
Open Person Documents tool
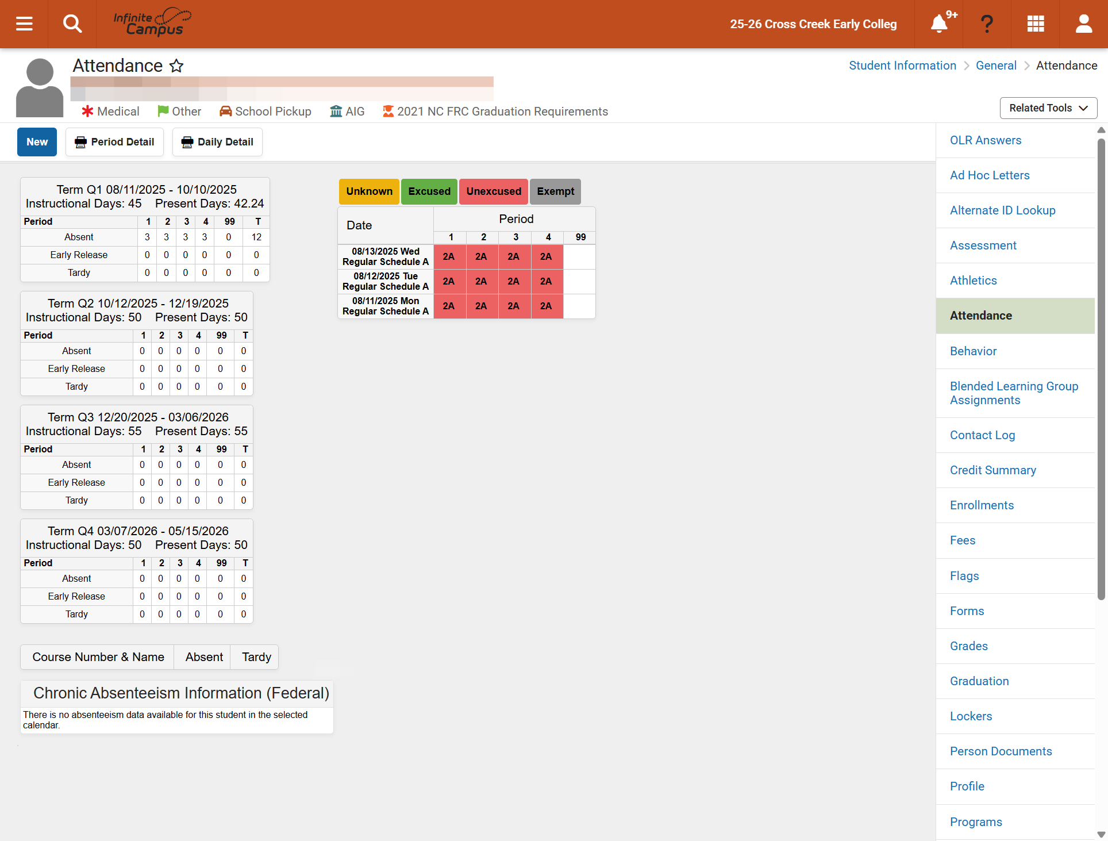[1001, 751]
